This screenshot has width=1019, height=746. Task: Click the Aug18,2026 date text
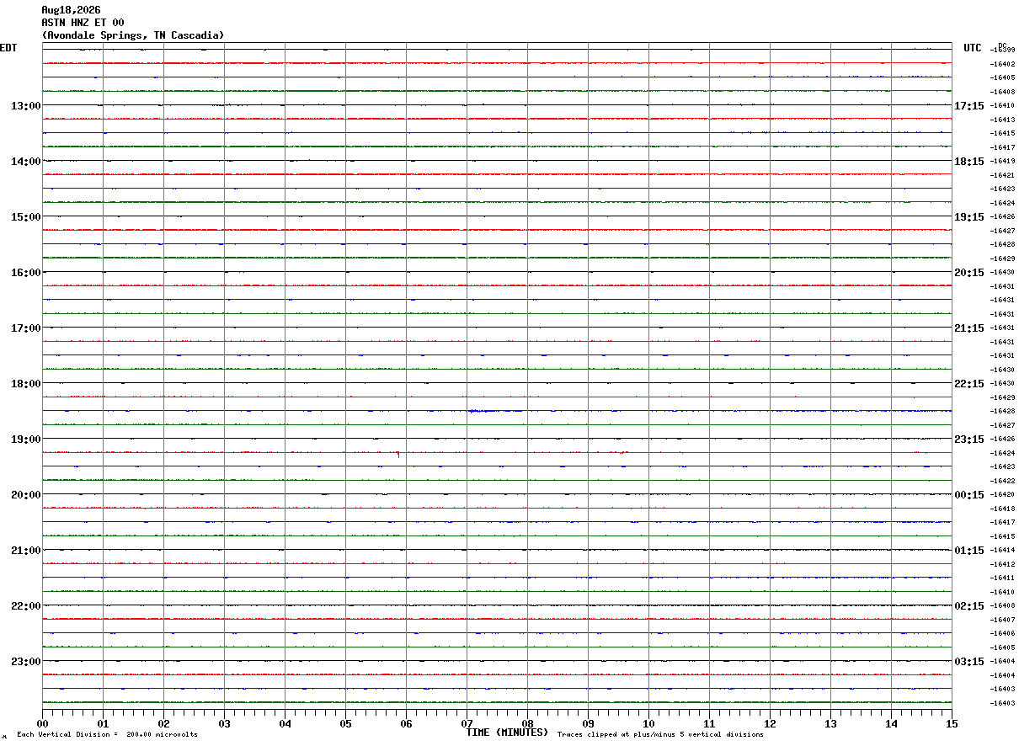tap(71, 10)
